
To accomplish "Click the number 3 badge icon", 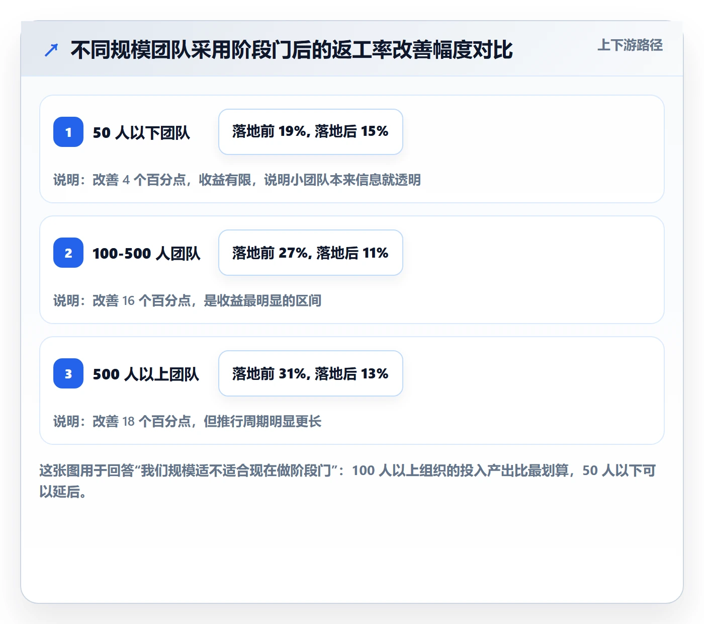I will 68,373.
